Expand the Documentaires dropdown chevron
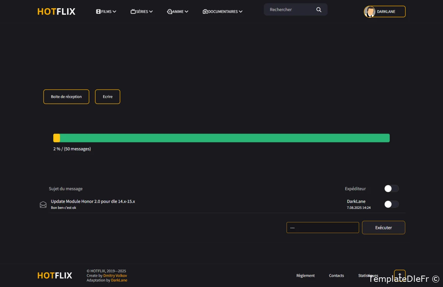443x287 pixels. (x=241, y=11)
